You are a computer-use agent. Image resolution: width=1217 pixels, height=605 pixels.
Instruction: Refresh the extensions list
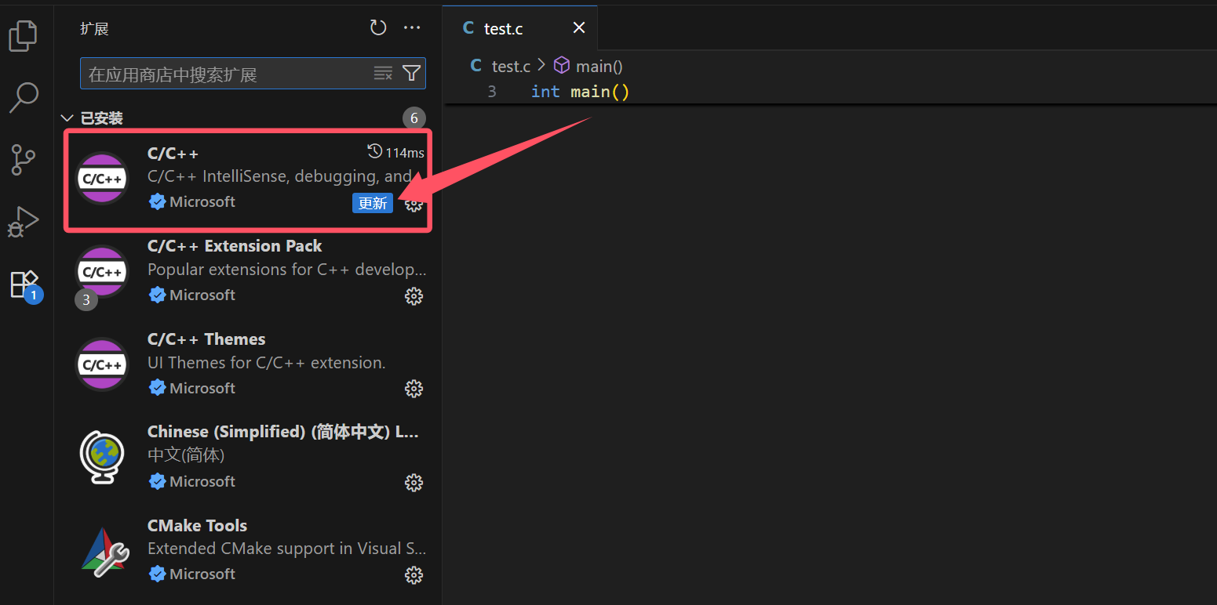[x=378, y=28]
